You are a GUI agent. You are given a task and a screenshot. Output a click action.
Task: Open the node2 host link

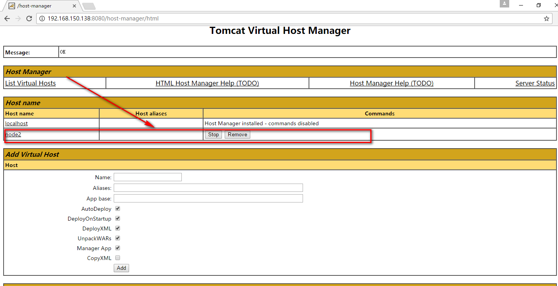(13, 134)
